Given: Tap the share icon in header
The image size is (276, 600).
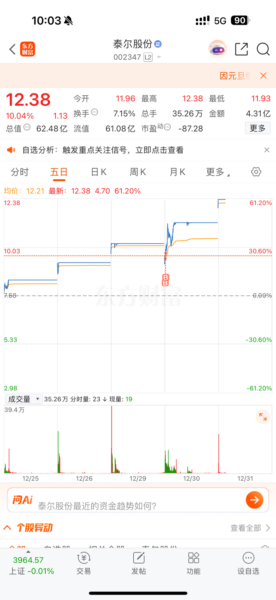Looking at the screenshot, I should click(241, 49).
